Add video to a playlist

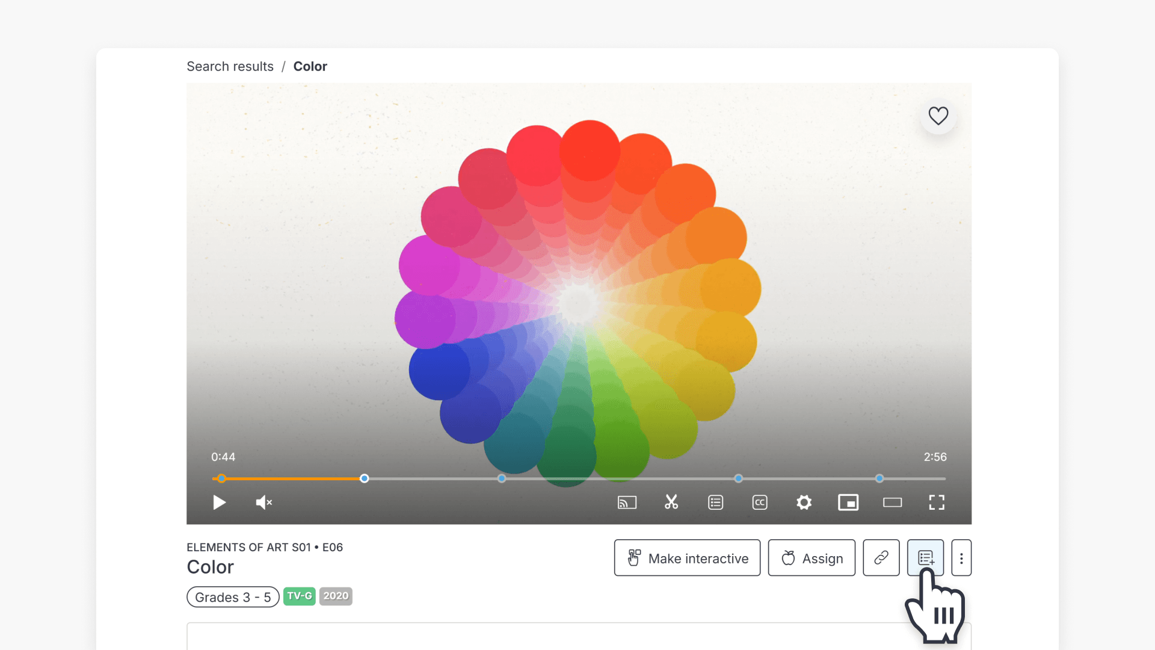926,558
